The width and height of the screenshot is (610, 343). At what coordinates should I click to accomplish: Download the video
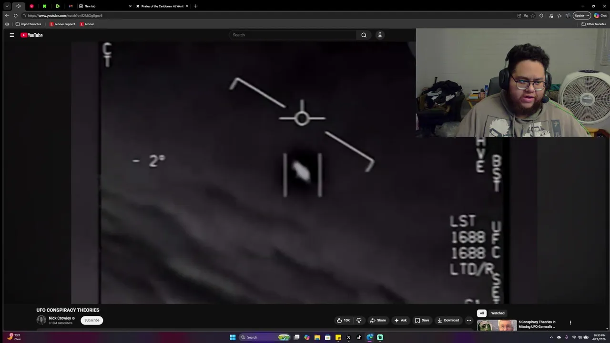tap(448, 320)
